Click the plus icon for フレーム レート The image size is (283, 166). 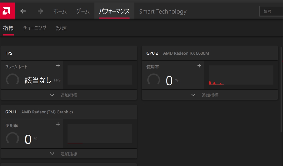58,66
